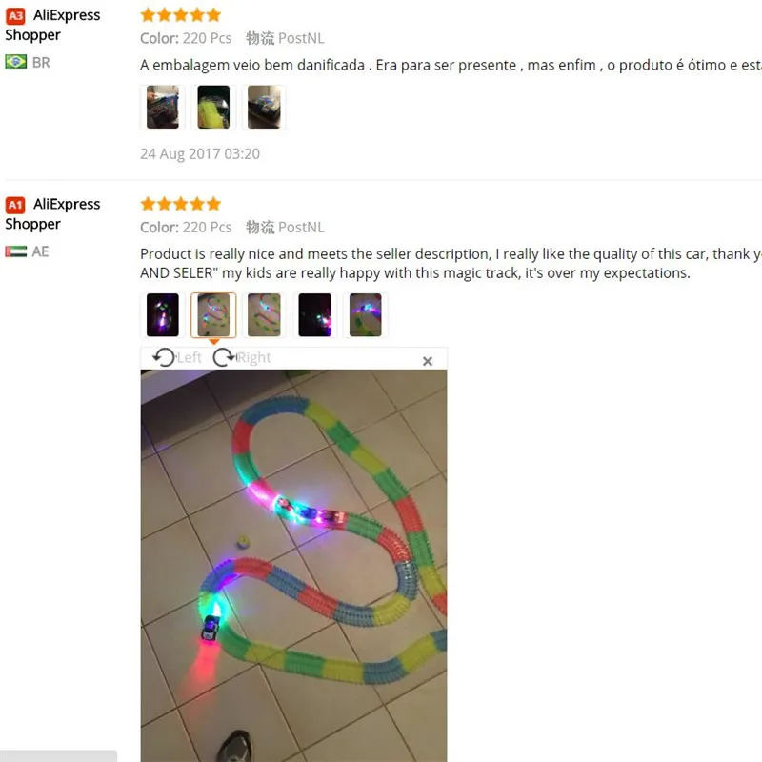
Task: Open third thumbnail of AE review
Action: click(x=264, y=315)
